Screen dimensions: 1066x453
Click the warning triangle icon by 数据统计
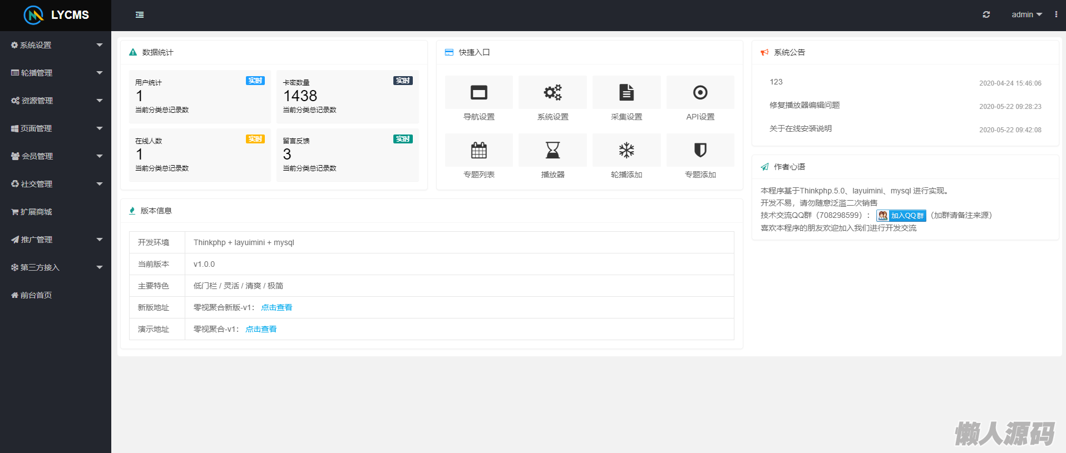tap(133, 52)
